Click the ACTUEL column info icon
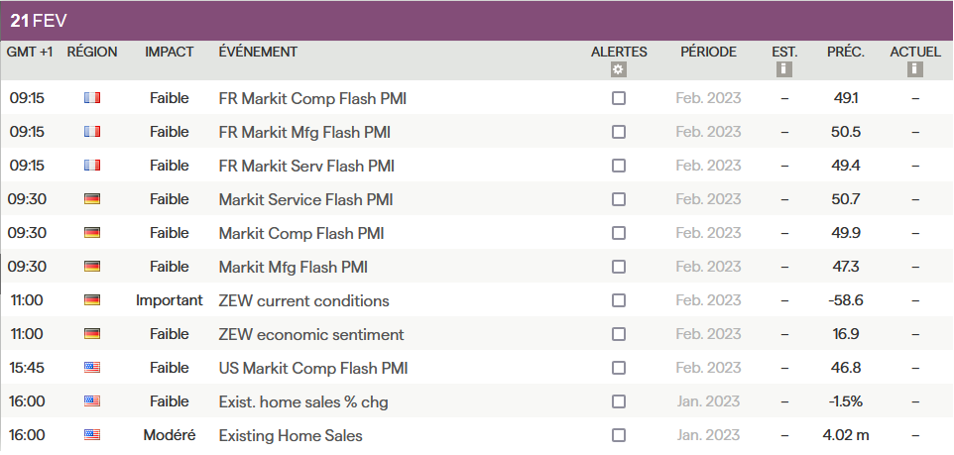The height and width of the screenshot is (455, 954). (915, 69)
